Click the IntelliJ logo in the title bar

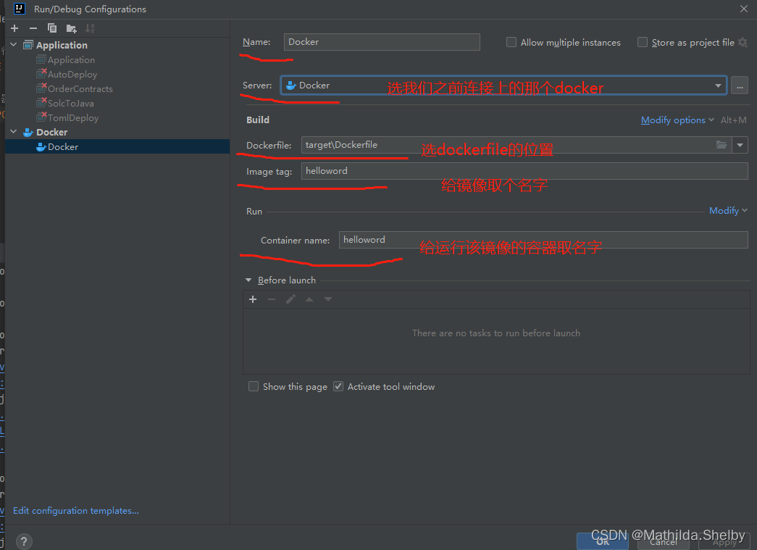(x=20, y=9)
